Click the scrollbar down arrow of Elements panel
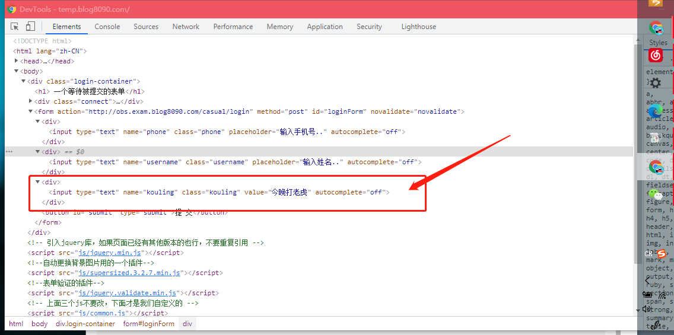Viewport: 674px width, 335px height. click(638, 311)
